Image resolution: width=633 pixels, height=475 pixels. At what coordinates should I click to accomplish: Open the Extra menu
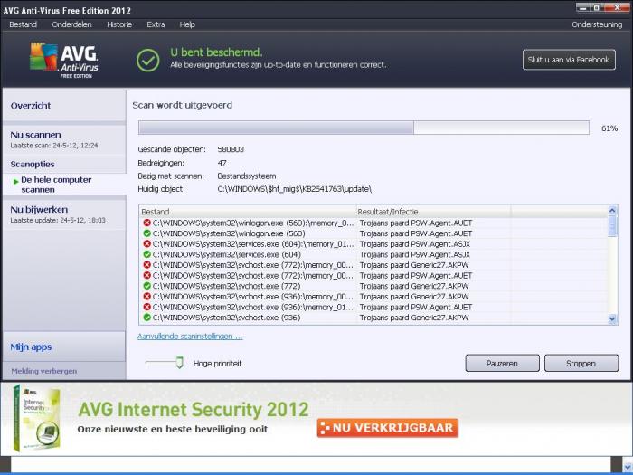(x=156, y=24)
